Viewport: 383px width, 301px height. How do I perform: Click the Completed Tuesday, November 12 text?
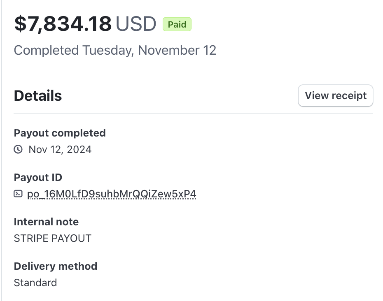point(115,50)
